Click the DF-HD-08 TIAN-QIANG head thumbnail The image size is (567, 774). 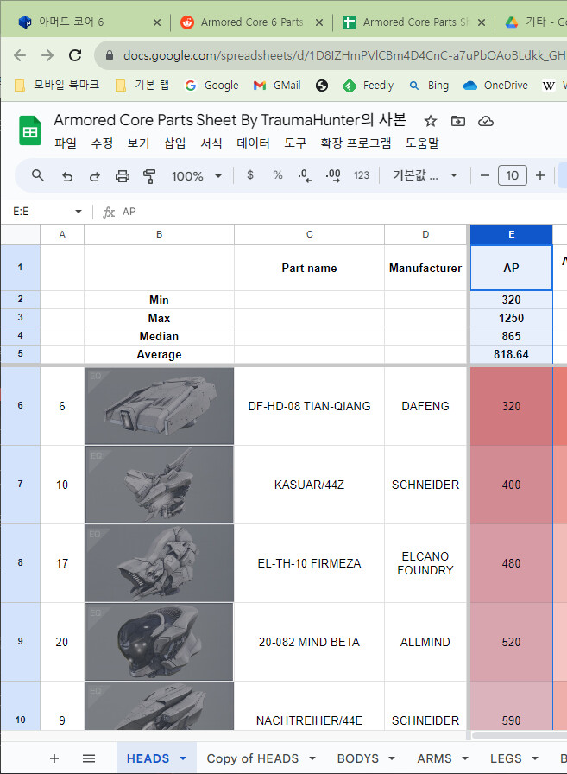pos(160,406)
